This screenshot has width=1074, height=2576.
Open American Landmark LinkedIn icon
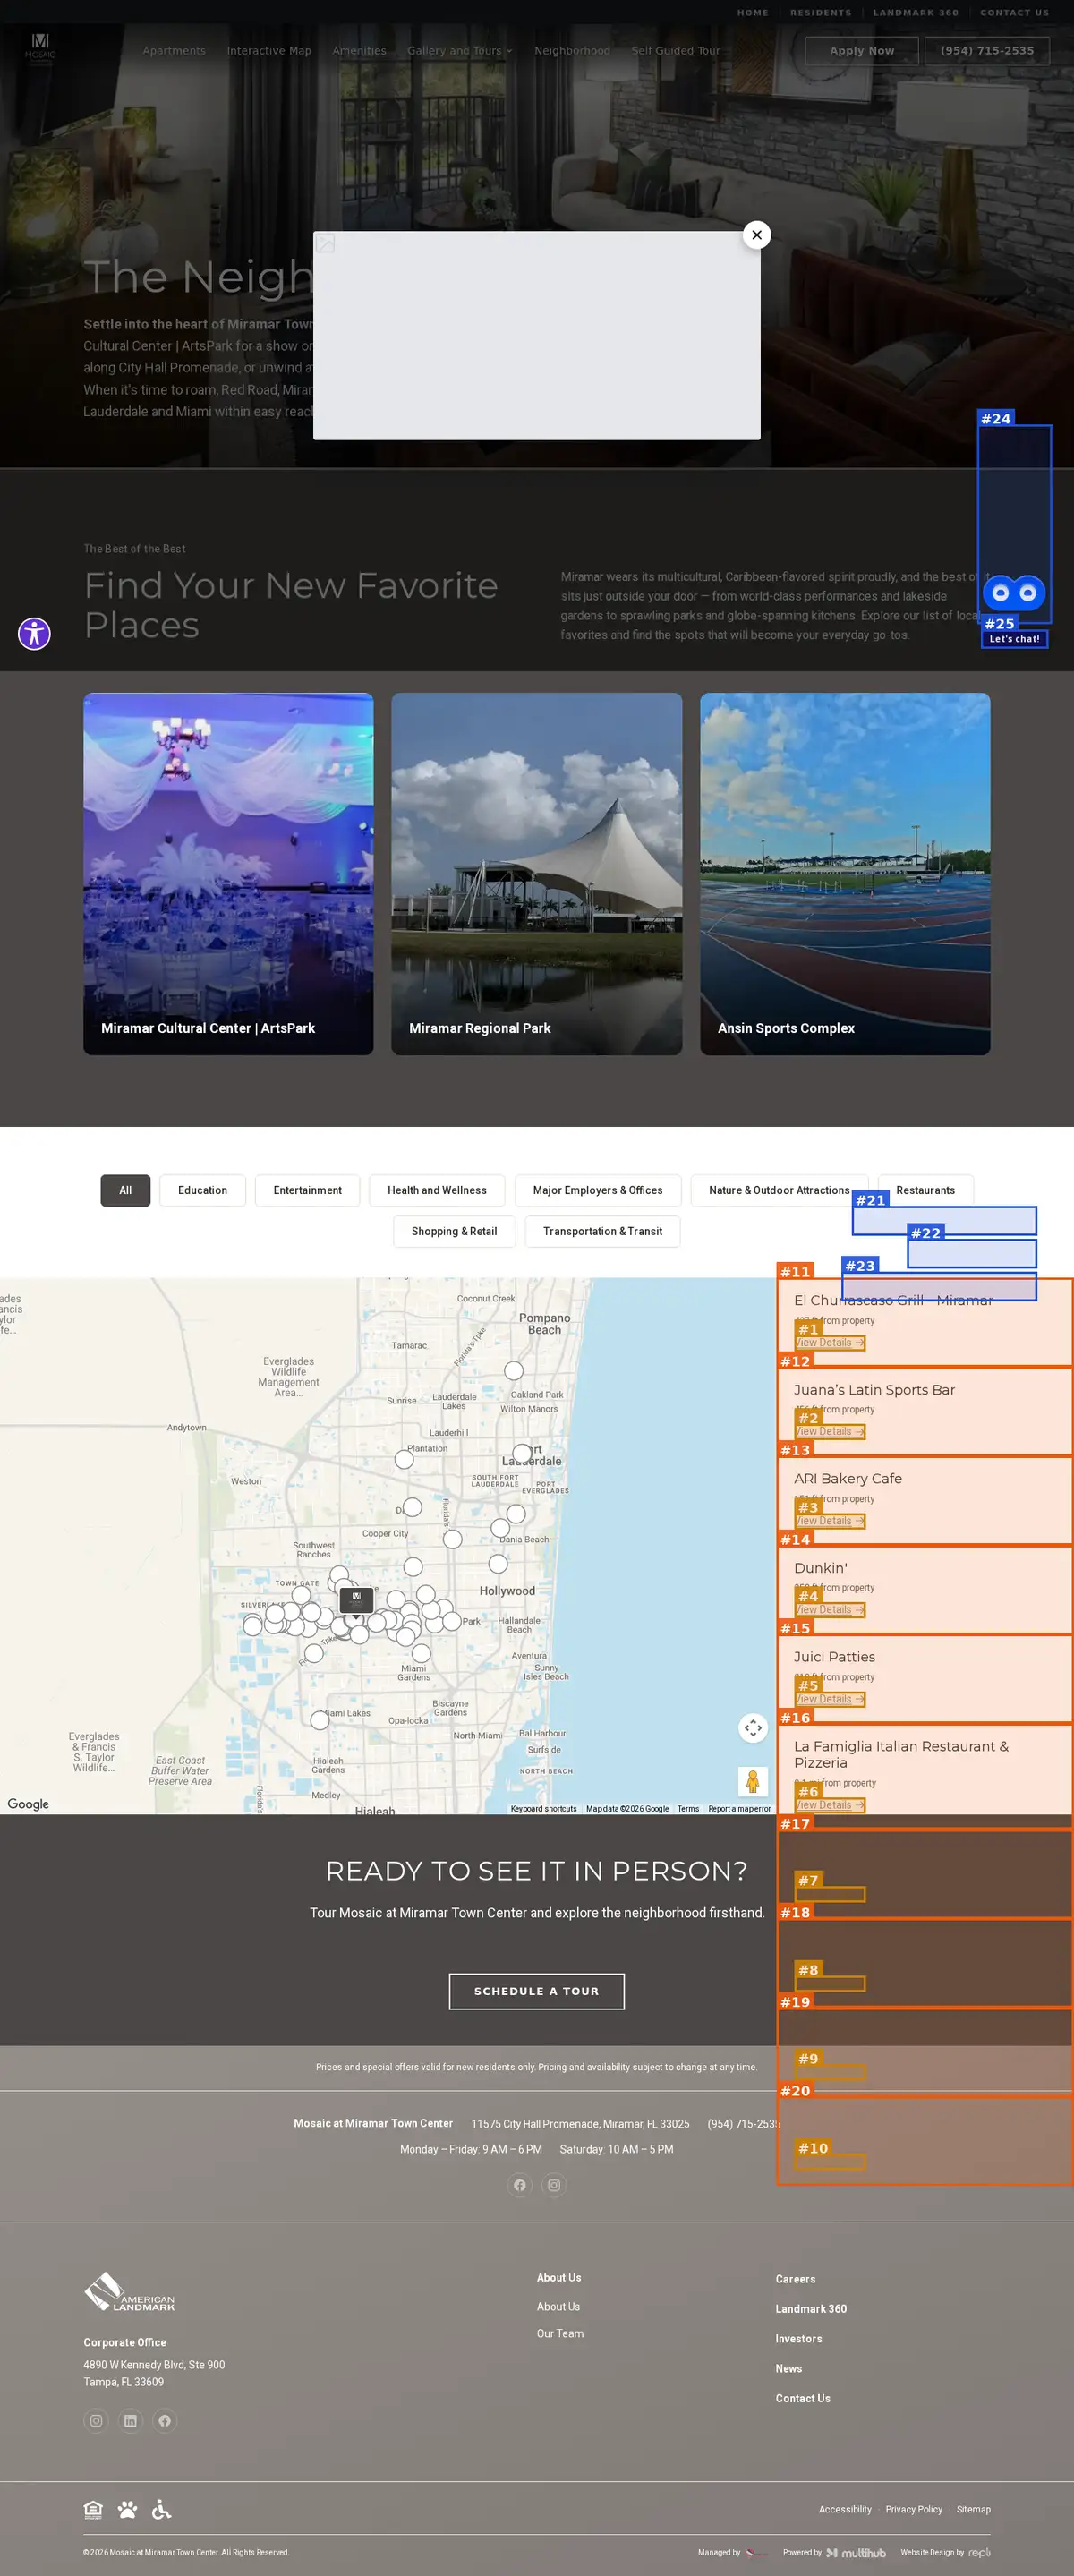(130, 2421)
